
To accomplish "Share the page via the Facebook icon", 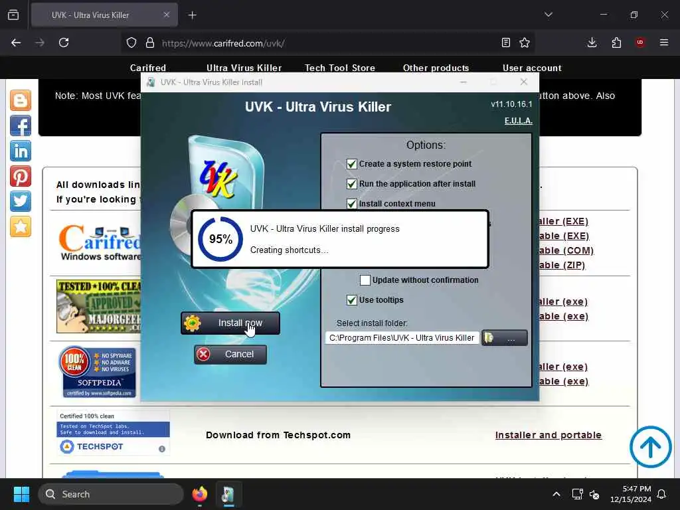I will click(21, 126).
